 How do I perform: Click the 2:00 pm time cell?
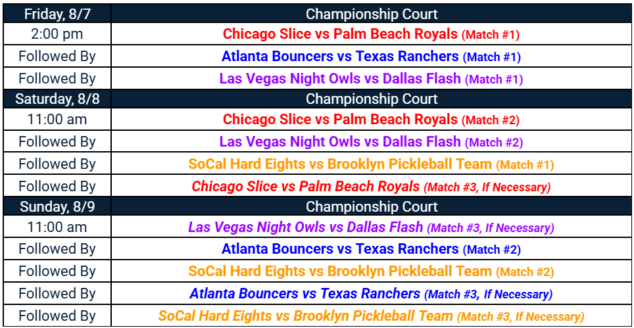(x=57, y=34)
